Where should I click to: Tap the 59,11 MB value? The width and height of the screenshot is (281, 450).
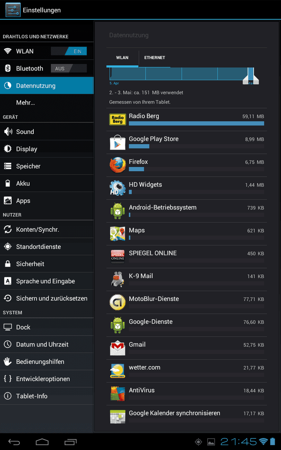(253, 117)
